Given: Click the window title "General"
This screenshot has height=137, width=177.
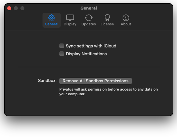Looking at the screenshot, I should pos(89,8).
